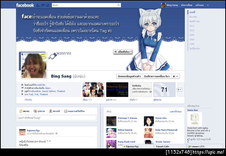Open the friends count link under collage
The image size is (226, 156).
pos(87,100)
